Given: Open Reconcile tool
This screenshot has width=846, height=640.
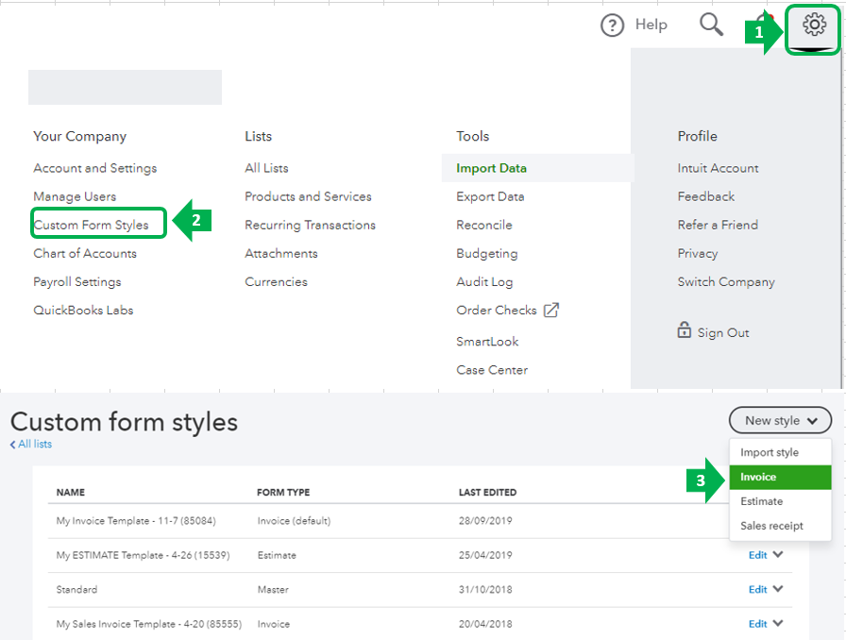Looking at the screenshot, I should (484, 225).
